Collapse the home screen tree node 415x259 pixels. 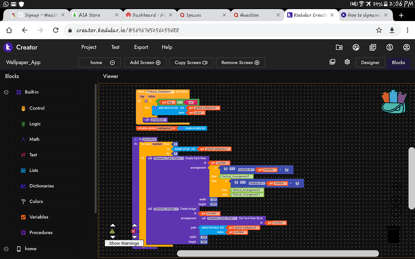tap(6, 249)
